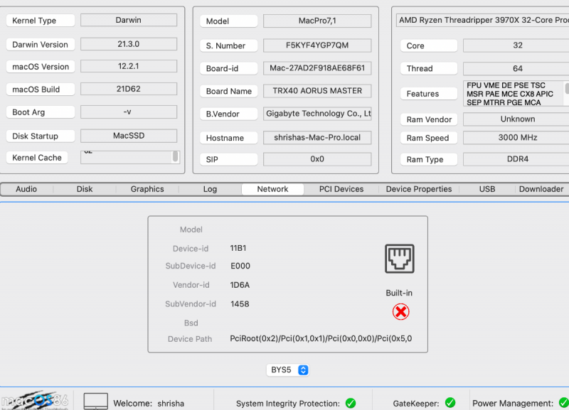This screenshot has height=410, width=569.
Task: Click the red Built-in status X icon
Action: coord(400,312)
